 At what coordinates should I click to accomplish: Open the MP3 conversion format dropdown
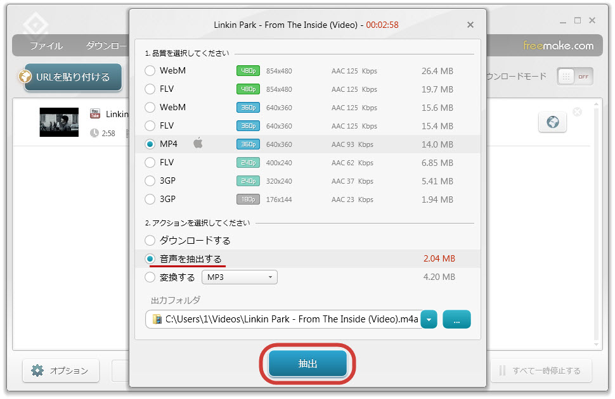pos(240,277)
